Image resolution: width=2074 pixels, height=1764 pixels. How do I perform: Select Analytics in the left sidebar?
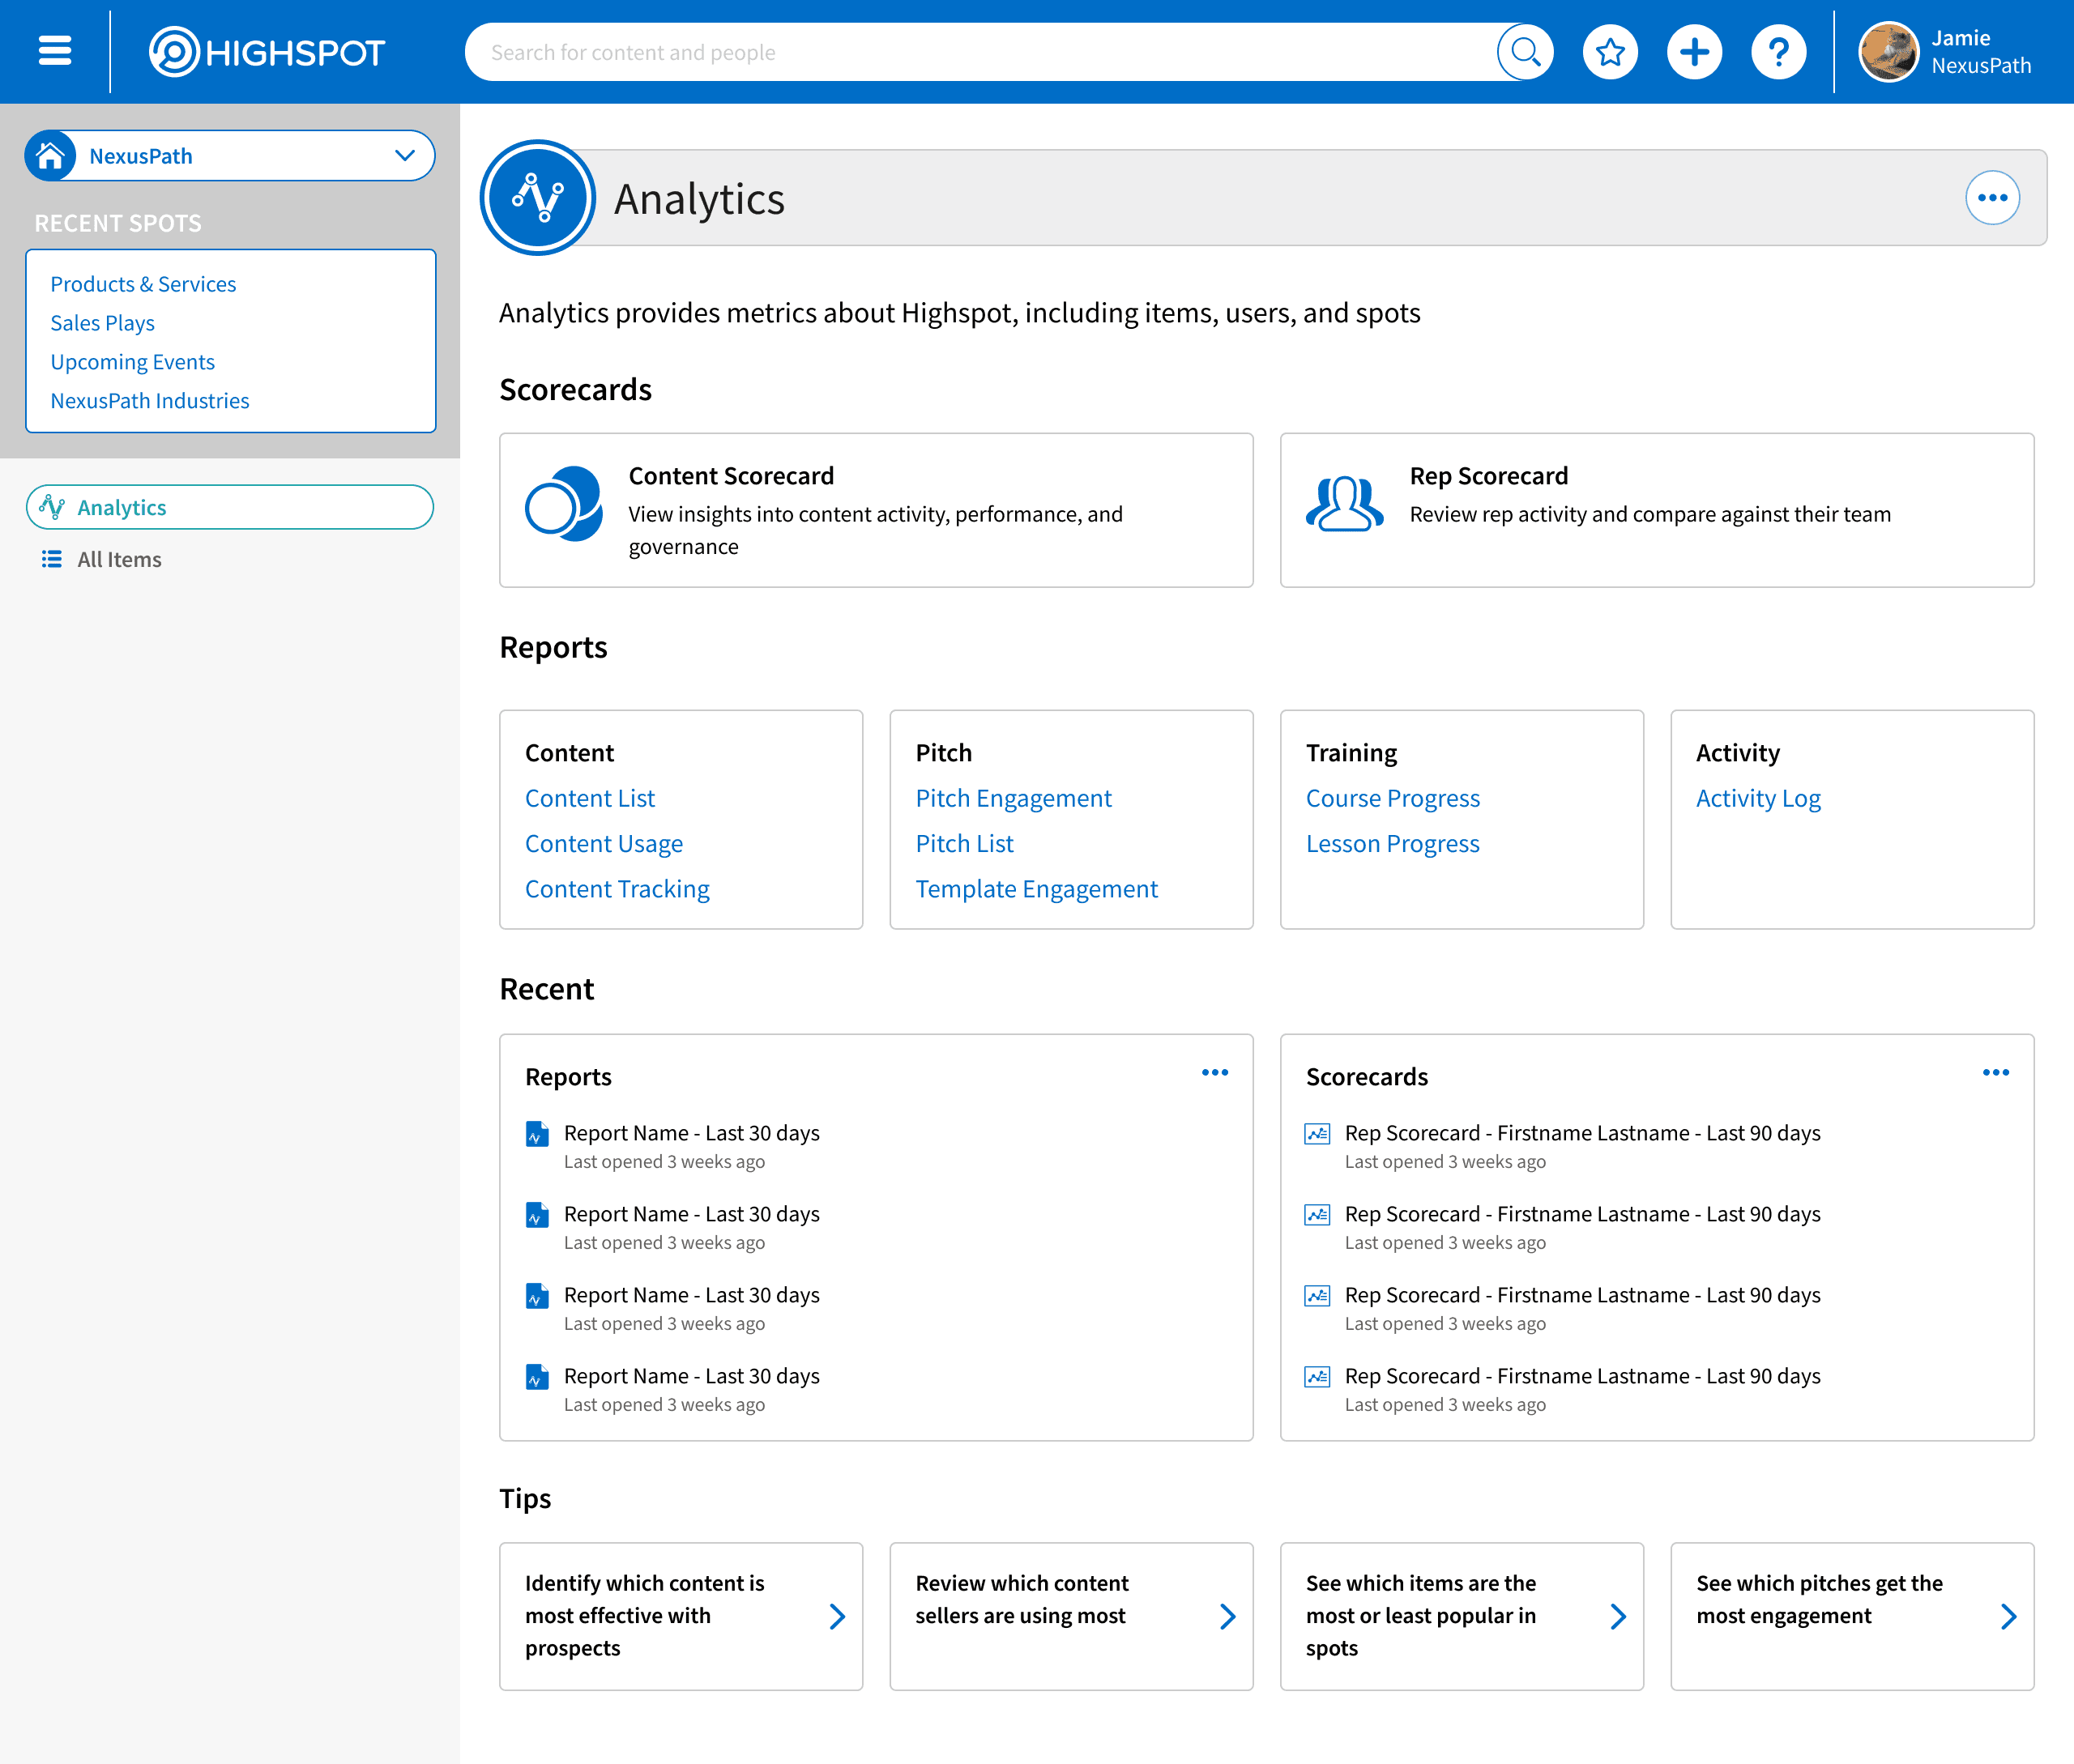click(x=230, y=507)
